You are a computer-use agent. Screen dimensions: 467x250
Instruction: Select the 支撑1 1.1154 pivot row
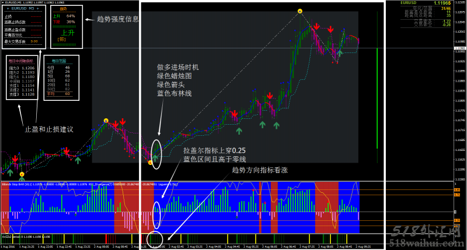(22, 86)
